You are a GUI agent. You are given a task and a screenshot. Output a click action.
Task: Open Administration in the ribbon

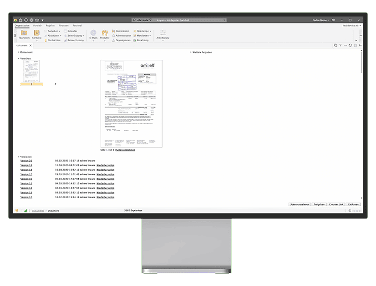[121, 36]
